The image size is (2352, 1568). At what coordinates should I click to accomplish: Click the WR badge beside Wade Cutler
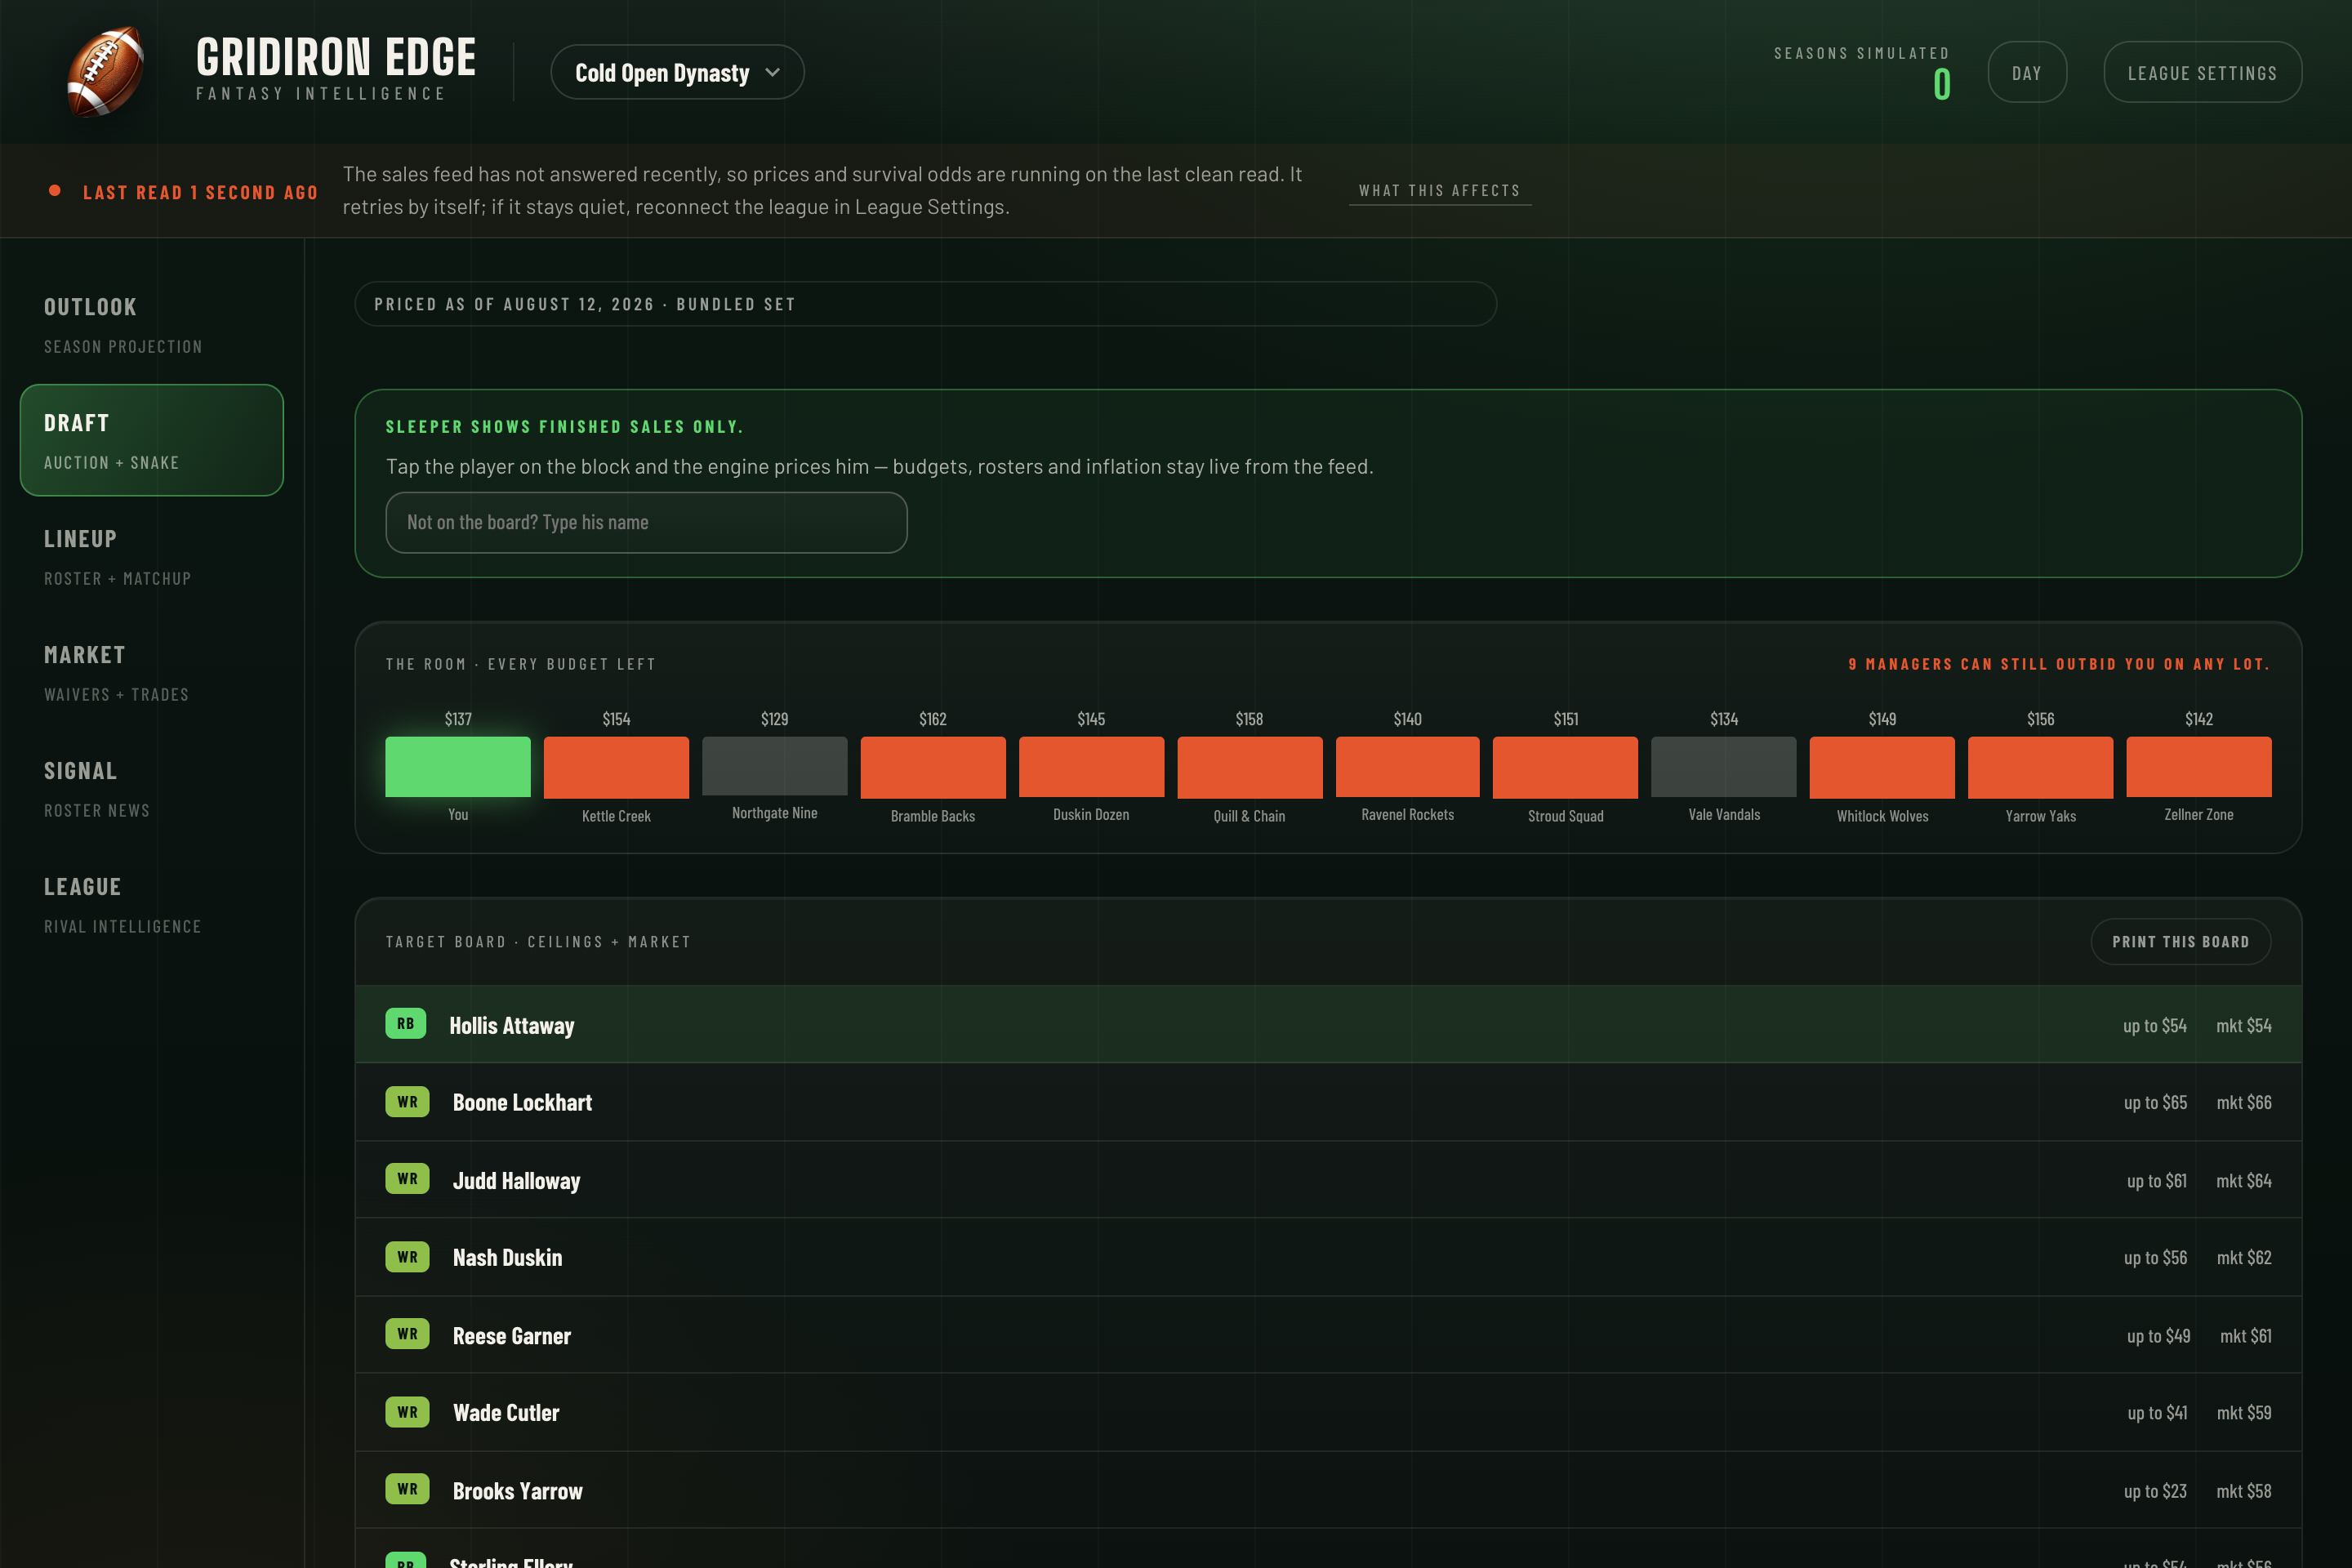coord(407,1411)
